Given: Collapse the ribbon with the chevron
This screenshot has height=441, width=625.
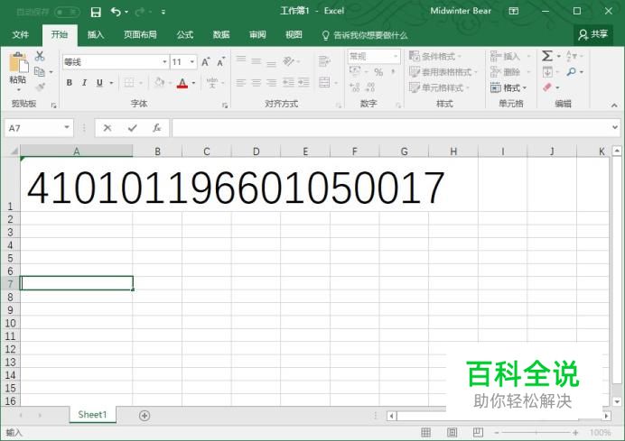Looking at the screenshot, I should (x=614, y=106).
